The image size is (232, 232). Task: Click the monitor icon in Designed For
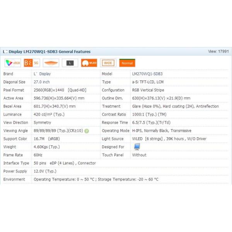coord(137,147)
